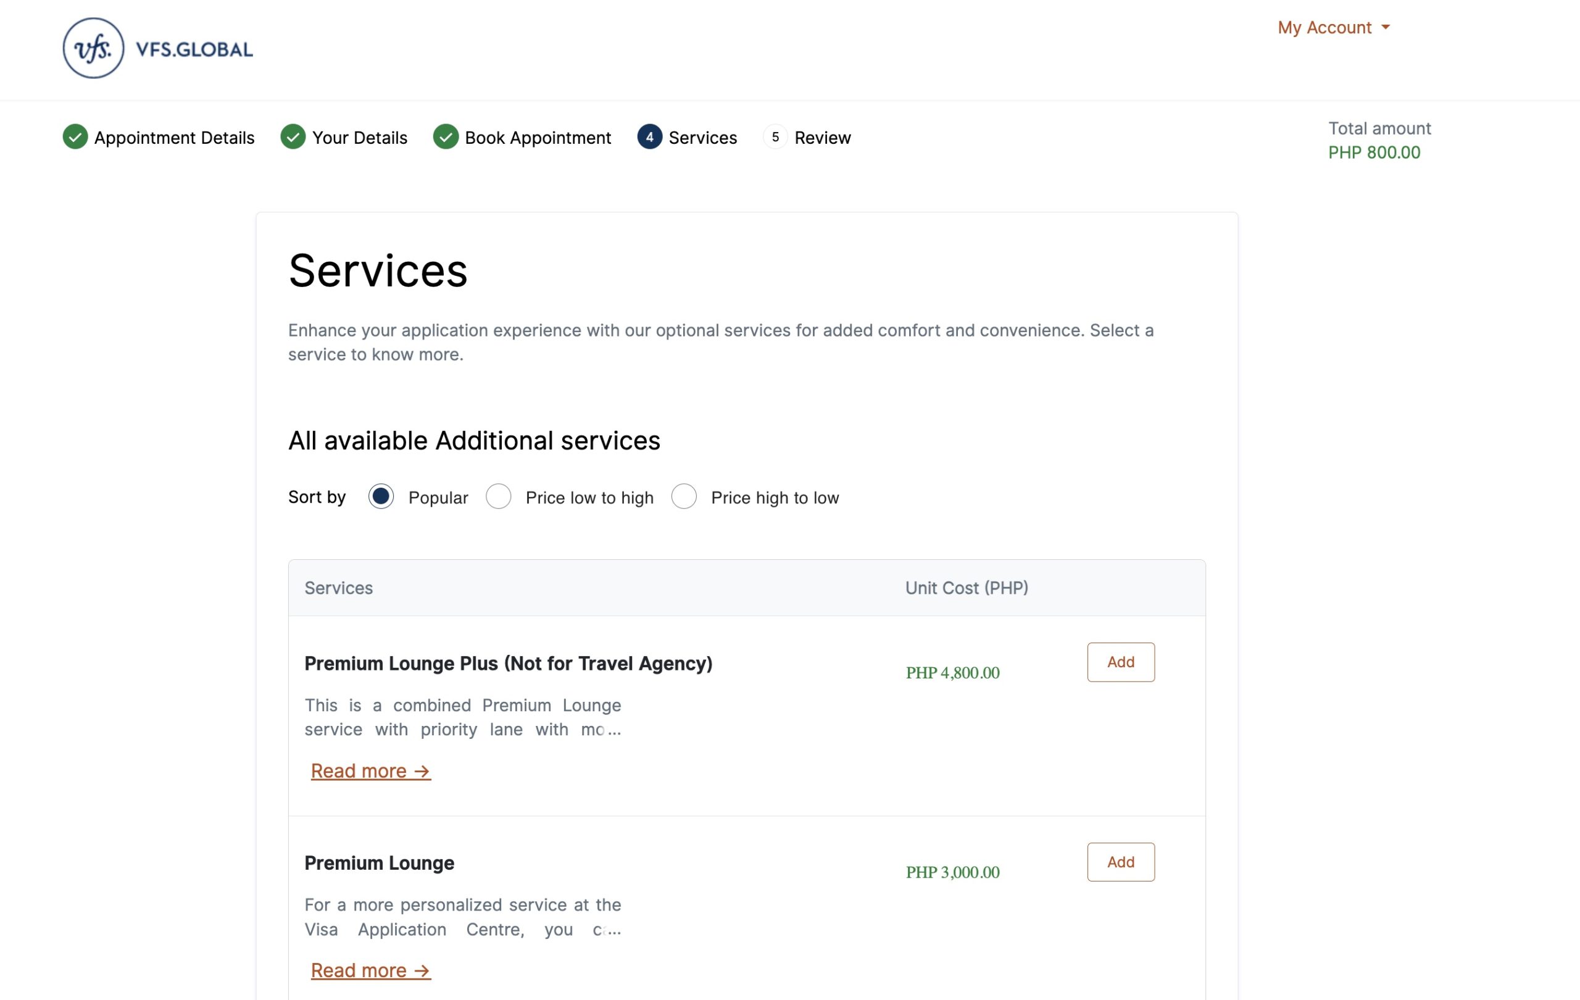1580x1000 pixels.
Task: Click step 4 circle for Services
Action: click(x=649, y=137)
